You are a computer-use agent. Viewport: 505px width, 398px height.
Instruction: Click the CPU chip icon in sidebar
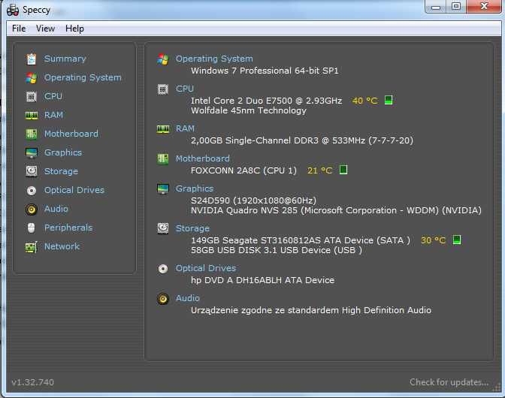pyautogui.click(x=32, y=97)
